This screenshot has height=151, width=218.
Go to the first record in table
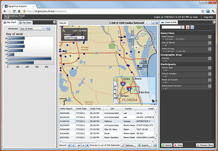pyautogui.click(x=69, y=145)
